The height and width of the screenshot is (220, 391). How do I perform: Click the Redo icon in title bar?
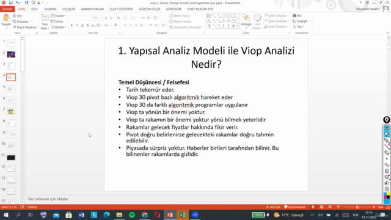click(26, 2)
